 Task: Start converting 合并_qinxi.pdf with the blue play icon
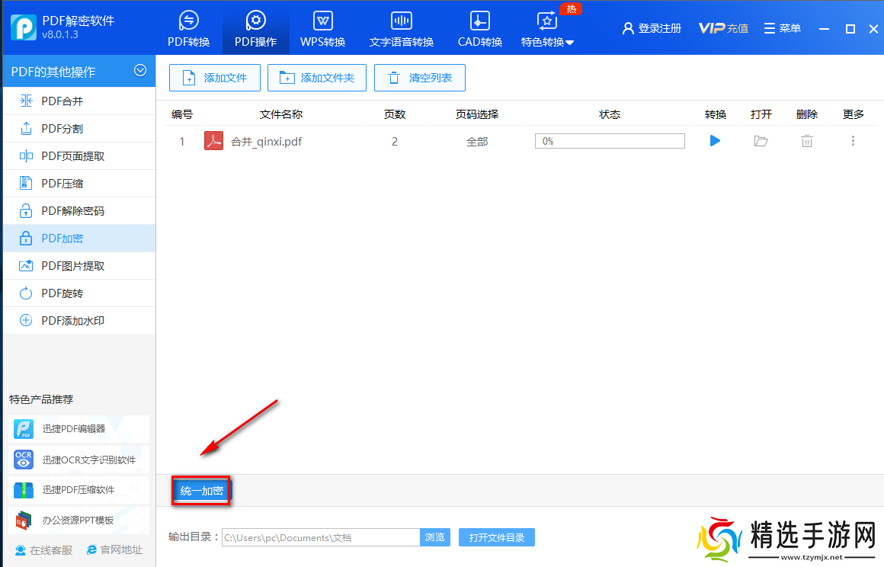click(714, 140)
